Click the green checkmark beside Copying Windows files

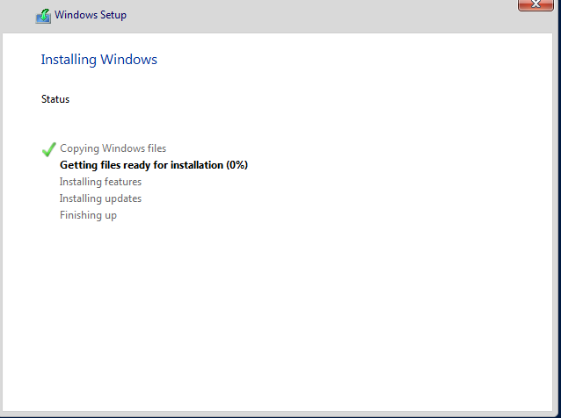(x=48, y=149)
